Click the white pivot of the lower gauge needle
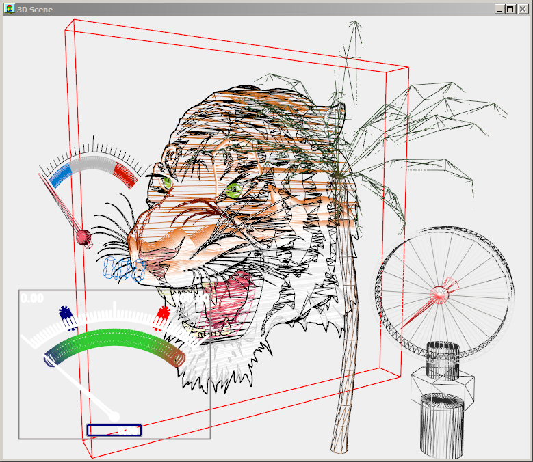 point(115,416)
